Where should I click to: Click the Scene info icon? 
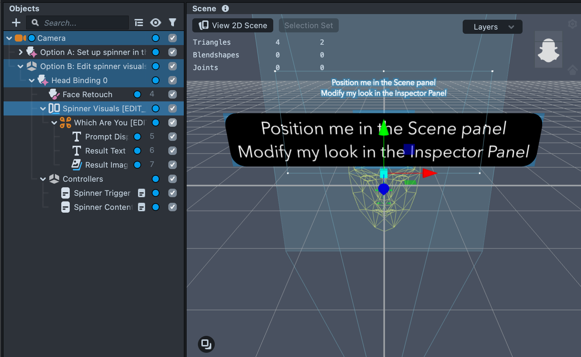click(x=225, y=8)
